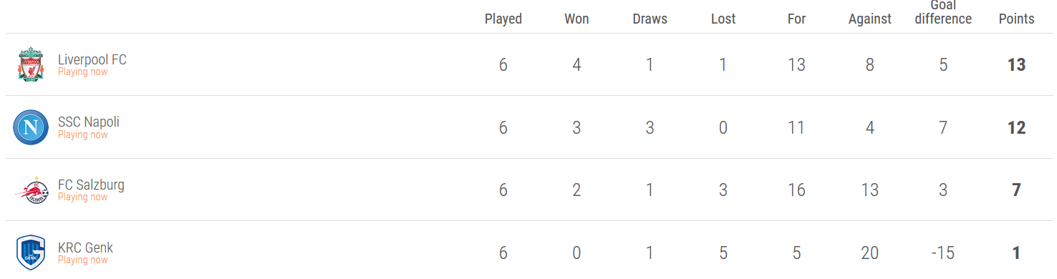
Task: Click the KRC Genk club crest
Action: [x=31, y=253]
